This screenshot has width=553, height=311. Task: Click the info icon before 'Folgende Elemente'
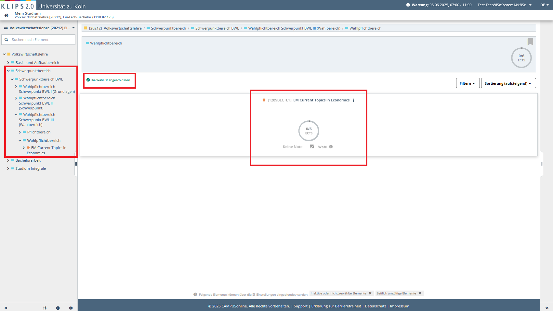[195, 294]
